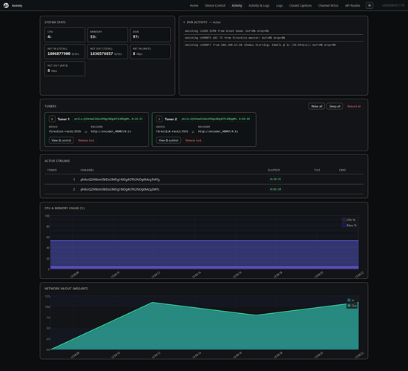Go to Device Control page

[x=214, y=5]
